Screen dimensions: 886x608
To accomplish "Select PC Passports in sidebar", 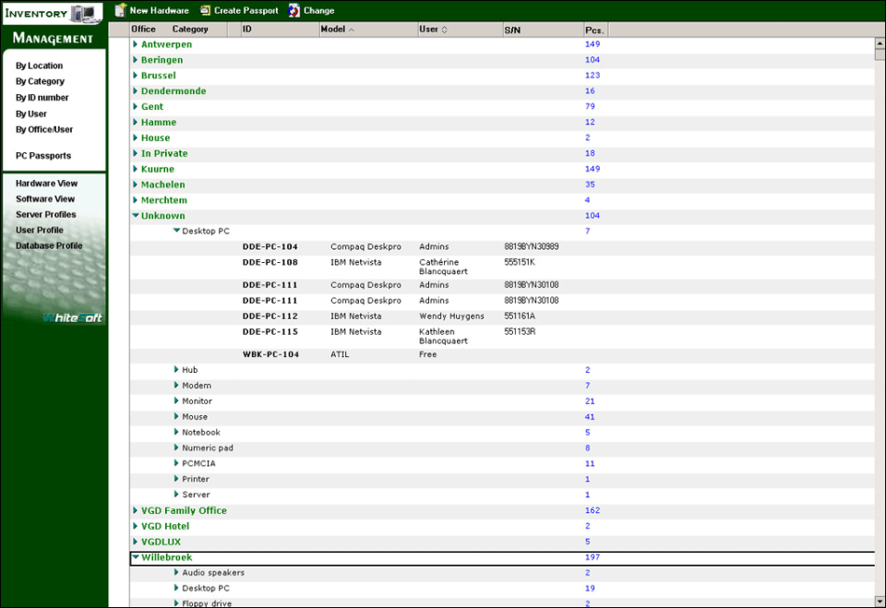I will click(x=42, y=156).
